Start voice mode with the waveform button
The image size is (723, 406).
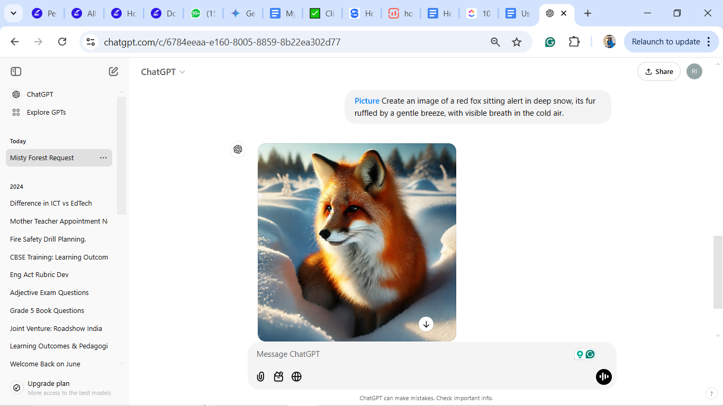coord(604,376)
